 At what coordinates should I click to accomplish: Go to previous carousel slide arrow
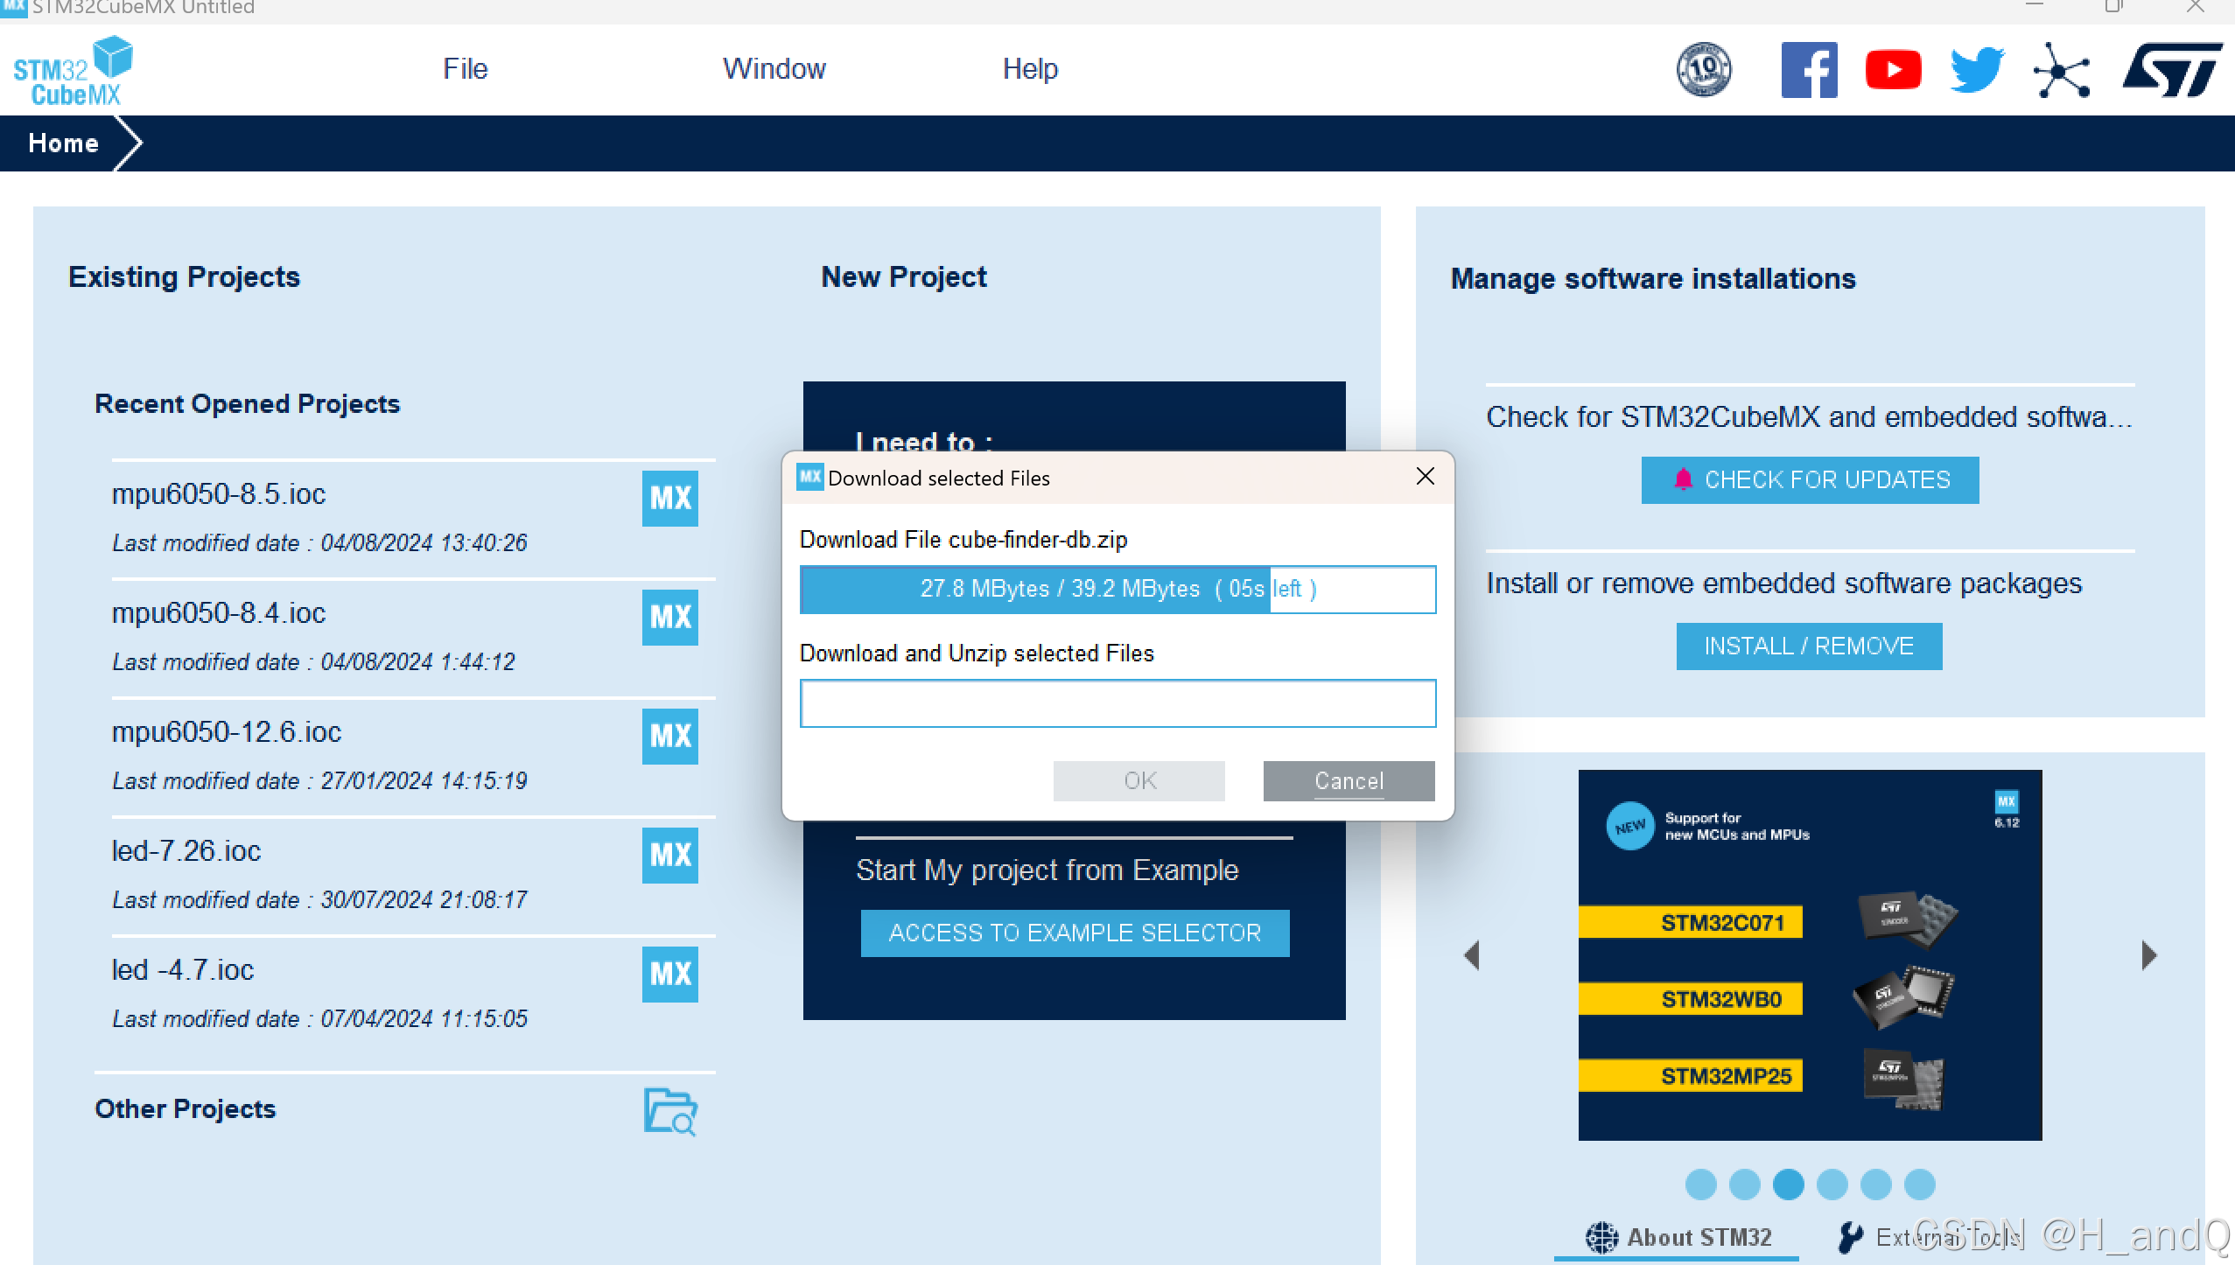point(1472,955)
